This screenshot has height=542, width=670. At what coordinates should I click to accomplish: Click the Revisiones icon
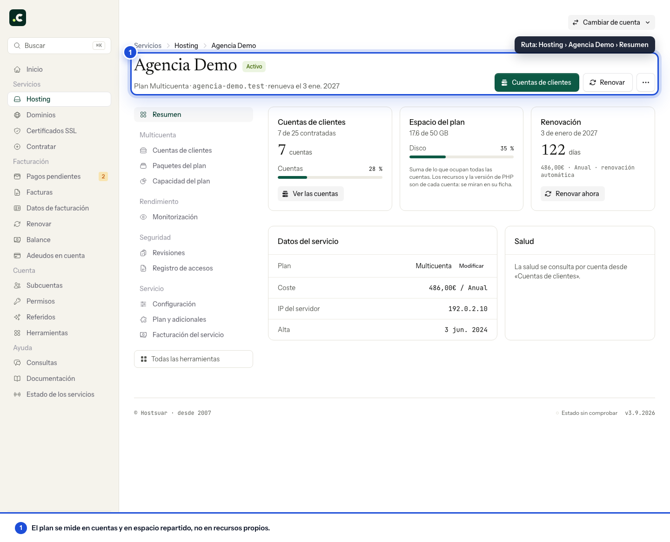tap(143, 253)
